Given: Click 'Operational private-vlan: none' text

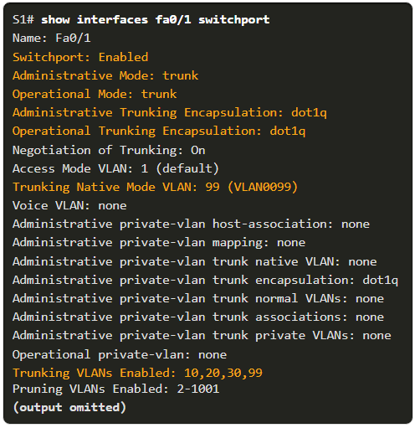Looking at the screenshot, I should (x=120, y=355).
